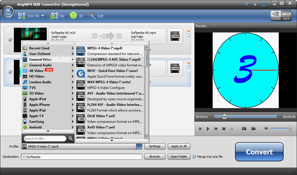Open the 3D settings tool

76,16
